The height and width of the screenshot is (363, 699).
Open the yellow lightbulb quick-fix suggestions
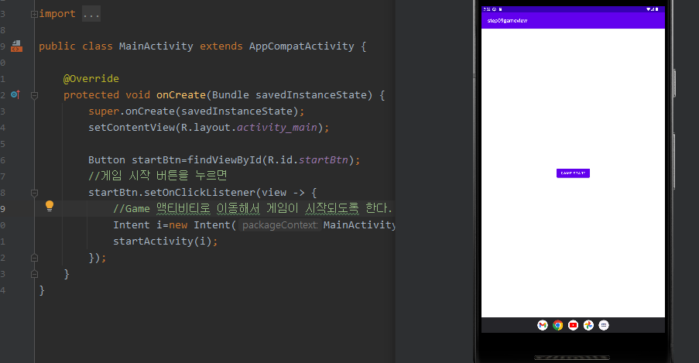pyautogui.click(x=50, y=206)
